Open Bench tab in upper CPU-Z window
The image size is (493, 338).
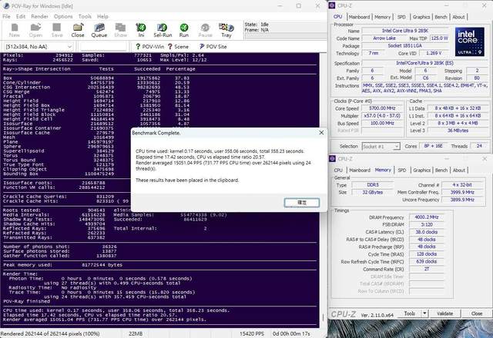pyautogui.click(x=441, y=17)
